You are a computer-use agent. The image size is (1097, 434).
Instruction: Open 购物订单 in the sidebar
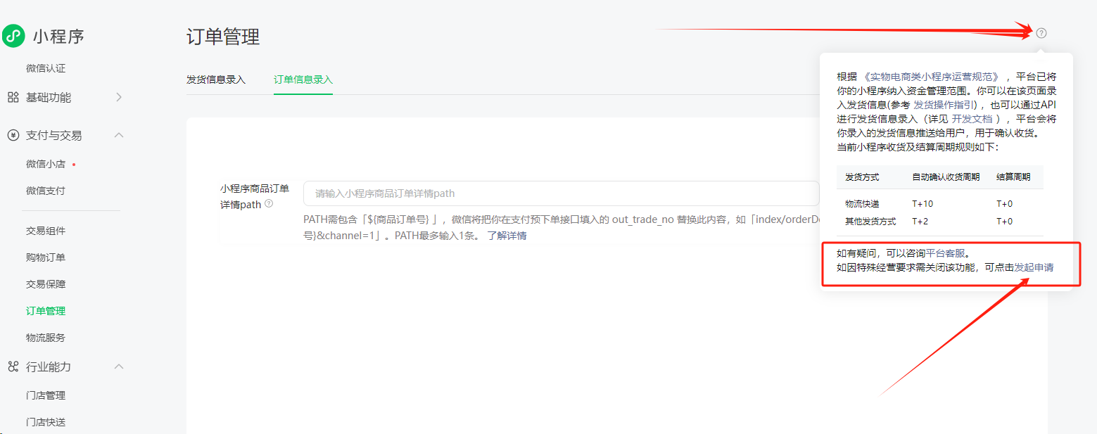(x=46, y=257)
